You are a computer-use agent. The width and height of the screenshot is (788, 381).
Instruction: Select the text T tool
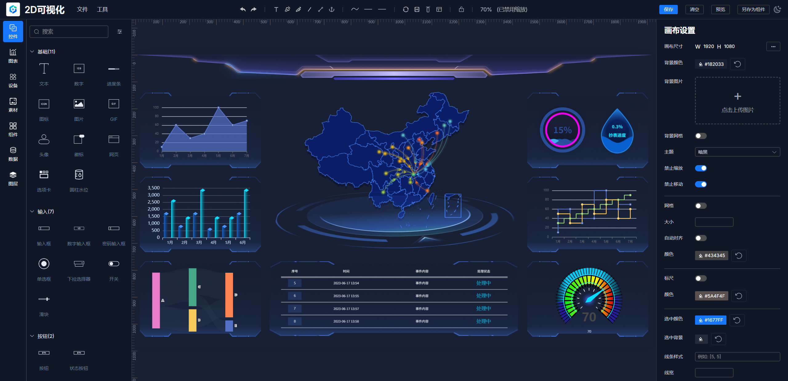(276, 10)
